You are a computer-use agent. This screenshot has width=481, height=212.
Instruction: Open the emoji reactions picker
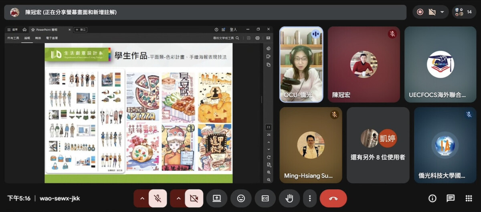tap(241, 198)
